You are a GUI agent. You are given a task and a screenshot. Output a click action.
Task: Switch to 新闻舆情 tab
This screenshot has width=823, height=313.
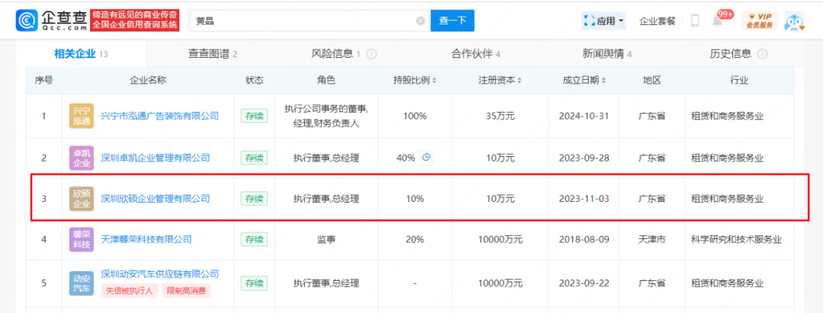pos(607,53)
